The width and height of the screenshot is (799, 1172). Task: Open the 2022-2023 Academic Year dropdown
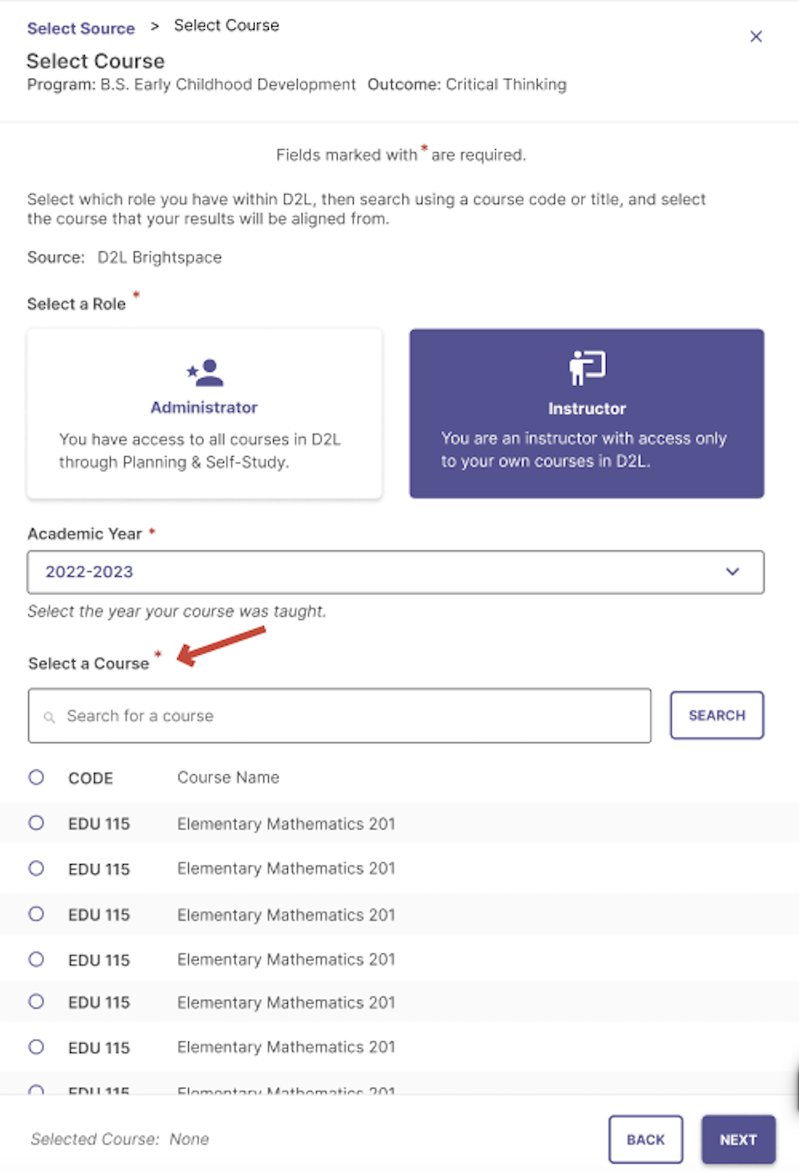click(395, 572)
